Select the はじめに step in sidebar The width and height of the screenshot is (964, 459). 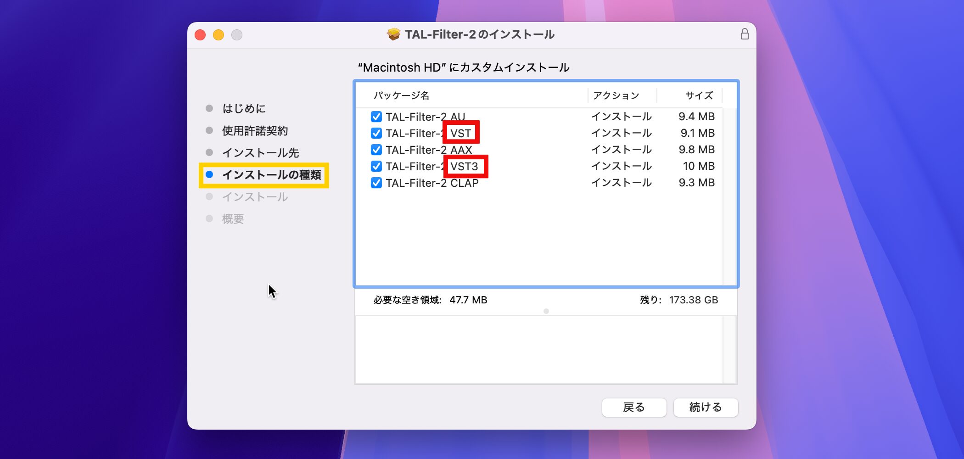pos(244,109)
